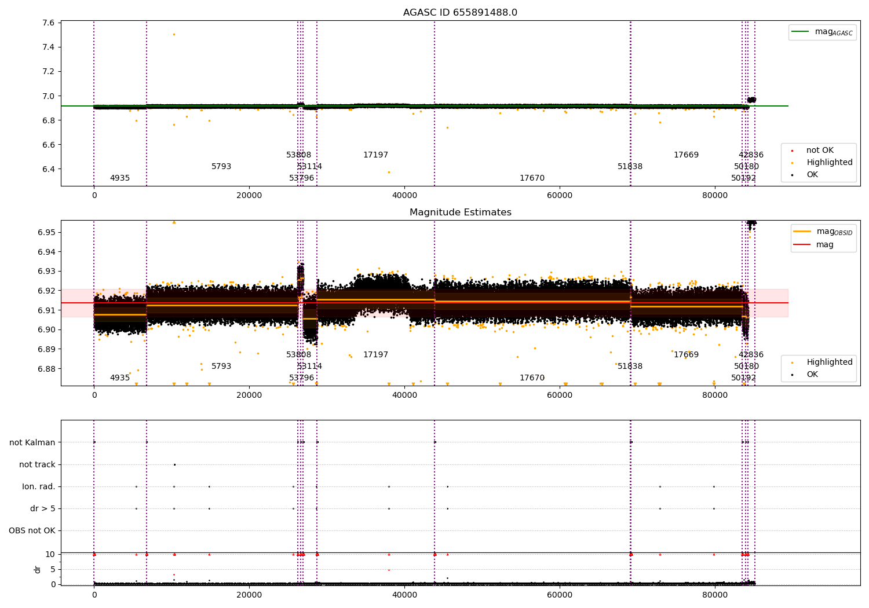
Task: Click OBSID label 50192 in the top plot
Action: click(744, 178)
